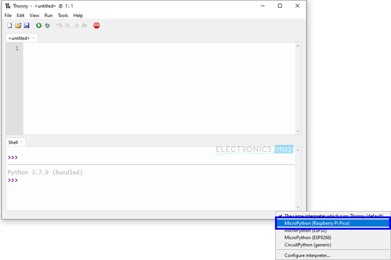Close the untitled editor tab
This screenshot has width=391, height=260.
(x=34, y=38)
